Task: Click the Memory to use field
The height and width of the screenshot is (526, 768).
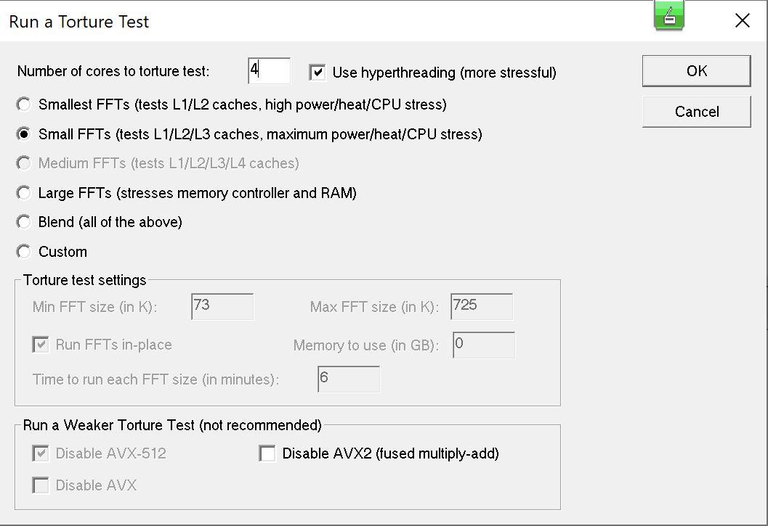Action: tap(484, 345)
